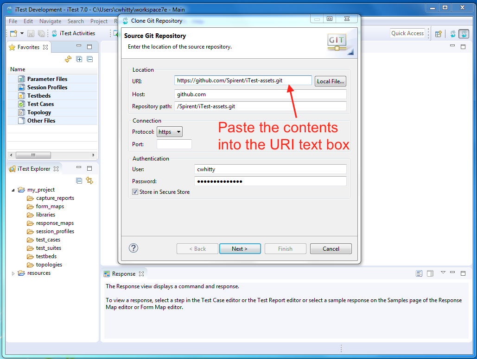
Task: Open the Protocol https dropdown
Action: click(170, 132)
